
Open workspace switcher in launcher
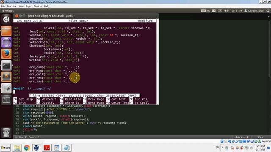6,100
